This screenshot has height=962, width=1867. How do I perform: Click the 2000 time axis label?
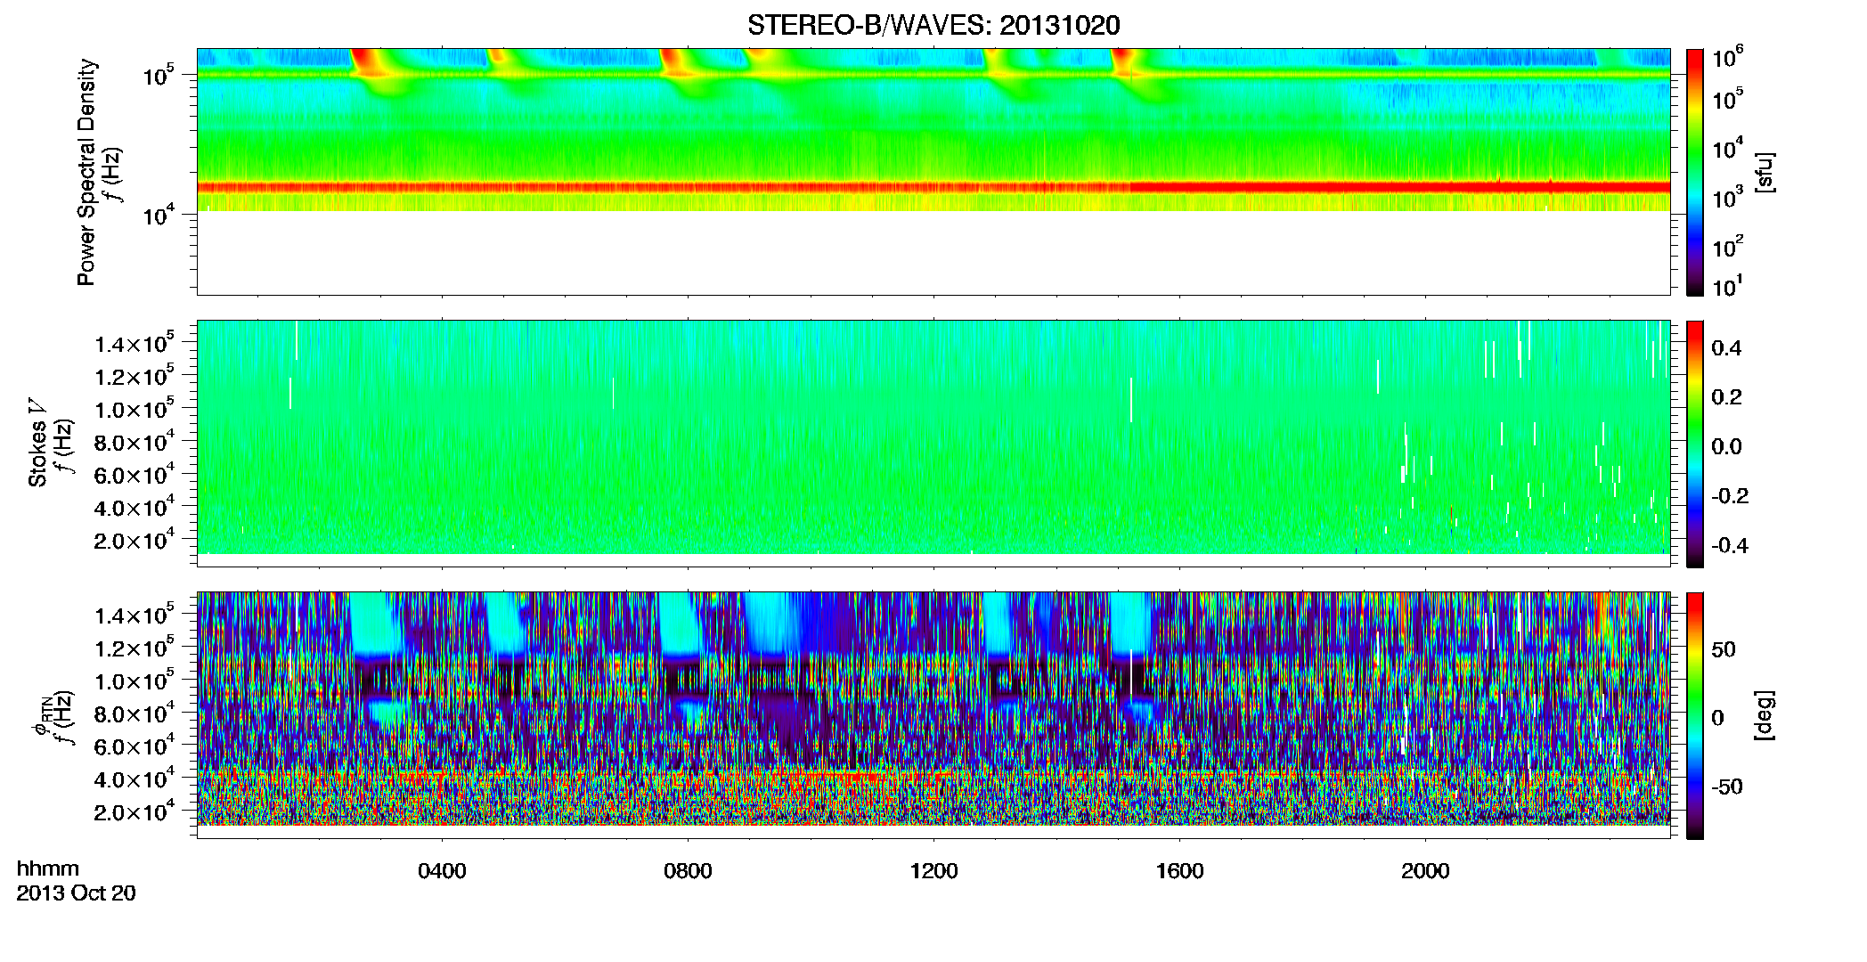tap(1425, 871)
